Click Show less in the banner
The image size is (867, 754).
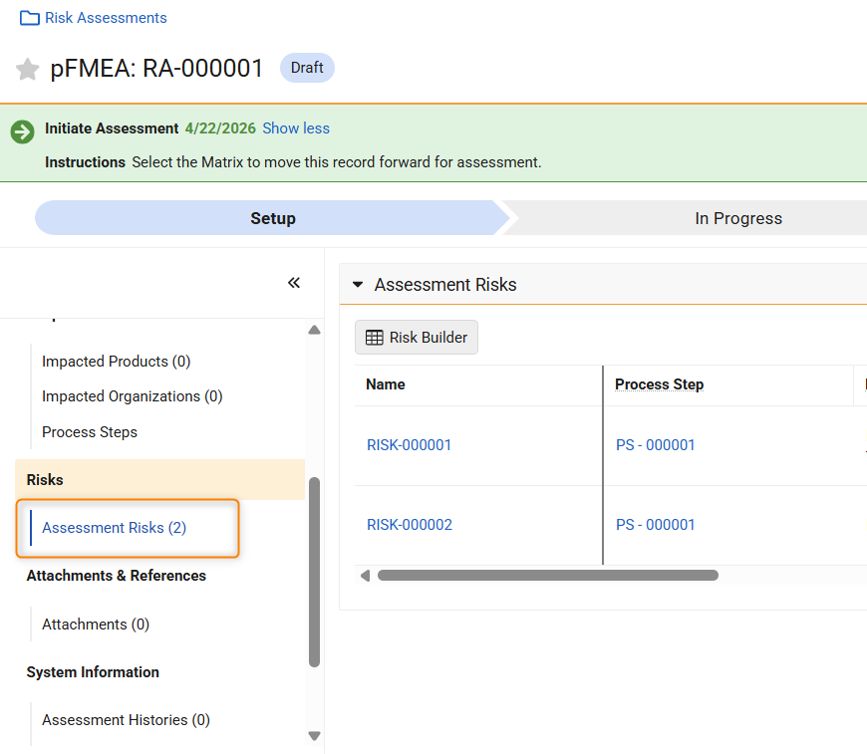click(x=296, y=128)
